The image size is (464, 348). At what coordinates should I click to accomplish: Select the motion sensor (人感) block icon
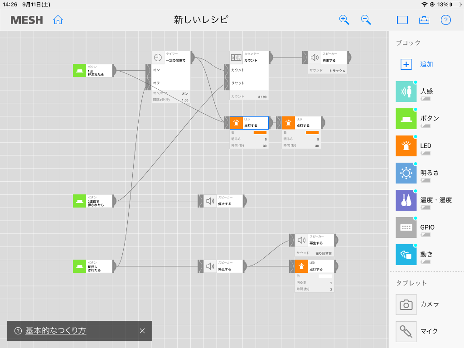tap(406, 92)
